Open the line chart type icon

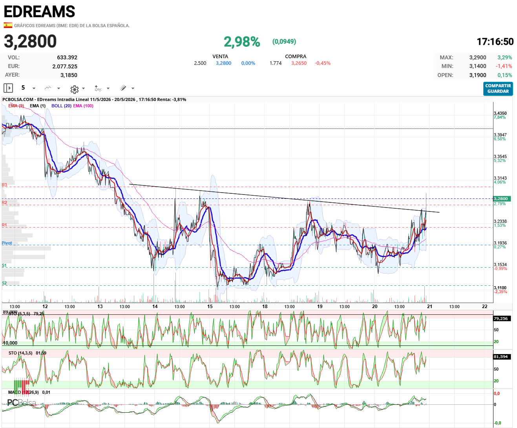(x=48, y=88)
